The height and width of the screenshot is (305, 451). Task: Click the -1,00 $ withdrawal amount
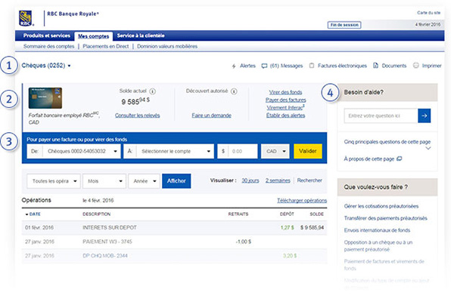244,242
